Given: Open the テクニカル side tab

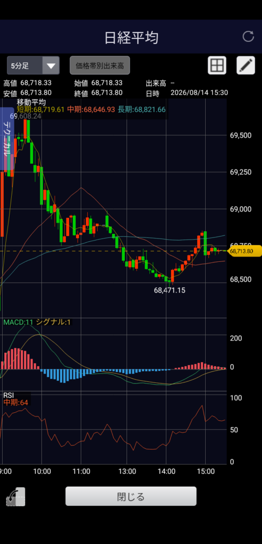Looking at the screenshot, I should coord(7,139).
